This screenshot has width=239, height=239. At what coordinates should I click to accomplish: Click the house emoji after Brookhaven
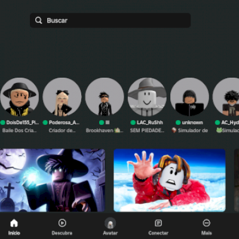coord(118,130)
